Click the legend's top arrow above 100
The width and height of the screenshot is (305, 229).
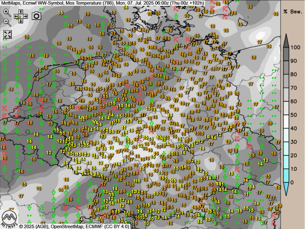click(286, 40)
